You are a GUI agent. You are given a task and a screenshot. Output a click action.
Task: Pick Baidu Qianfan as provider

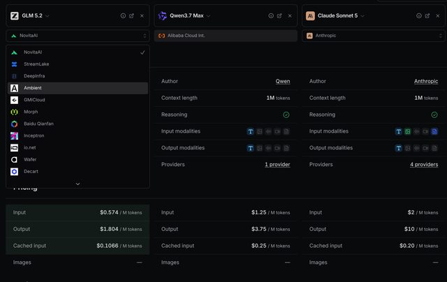[78, 124]
